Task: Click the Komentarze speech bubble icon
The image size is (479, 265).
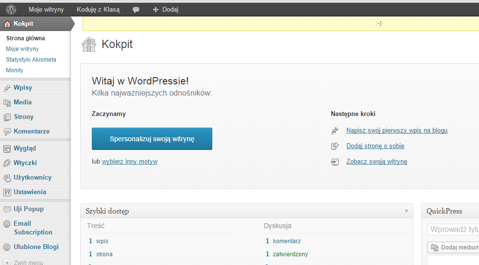Action: click(x=7, y=132)
